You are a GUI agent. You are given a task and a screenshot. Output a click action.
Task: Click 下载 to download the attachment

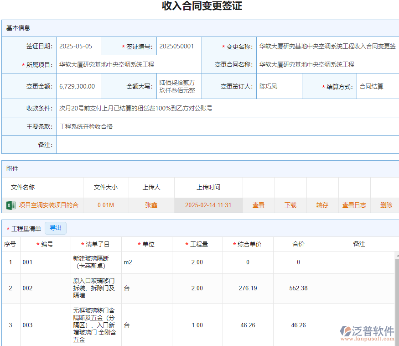pyautogui.click(x=290, y=205)
